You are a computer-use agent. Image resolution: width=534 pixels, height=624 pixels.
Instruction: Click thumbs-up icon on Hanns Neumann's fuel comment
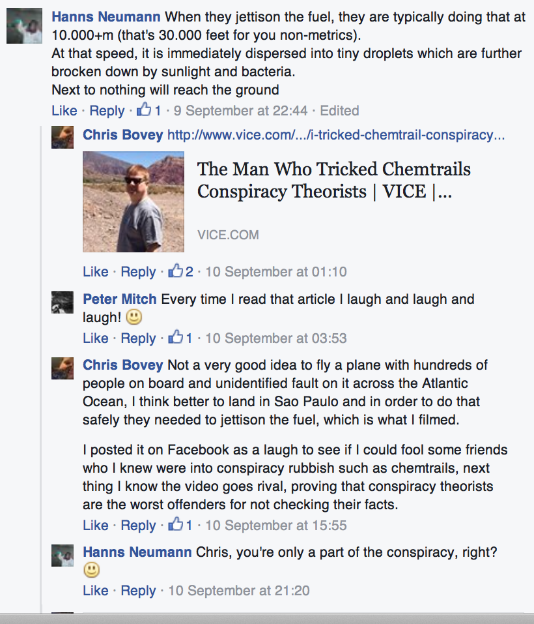[144, 110]
